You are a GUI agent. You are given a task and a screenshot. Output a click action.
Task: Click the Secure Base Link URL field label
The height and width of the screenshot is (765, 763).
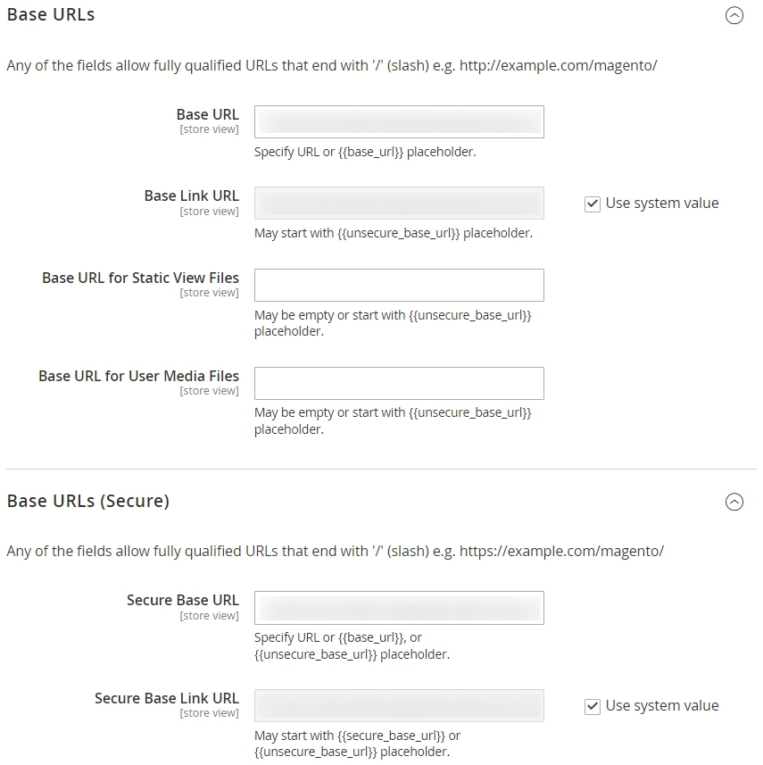pyautogui.click(x=166, y=698)
